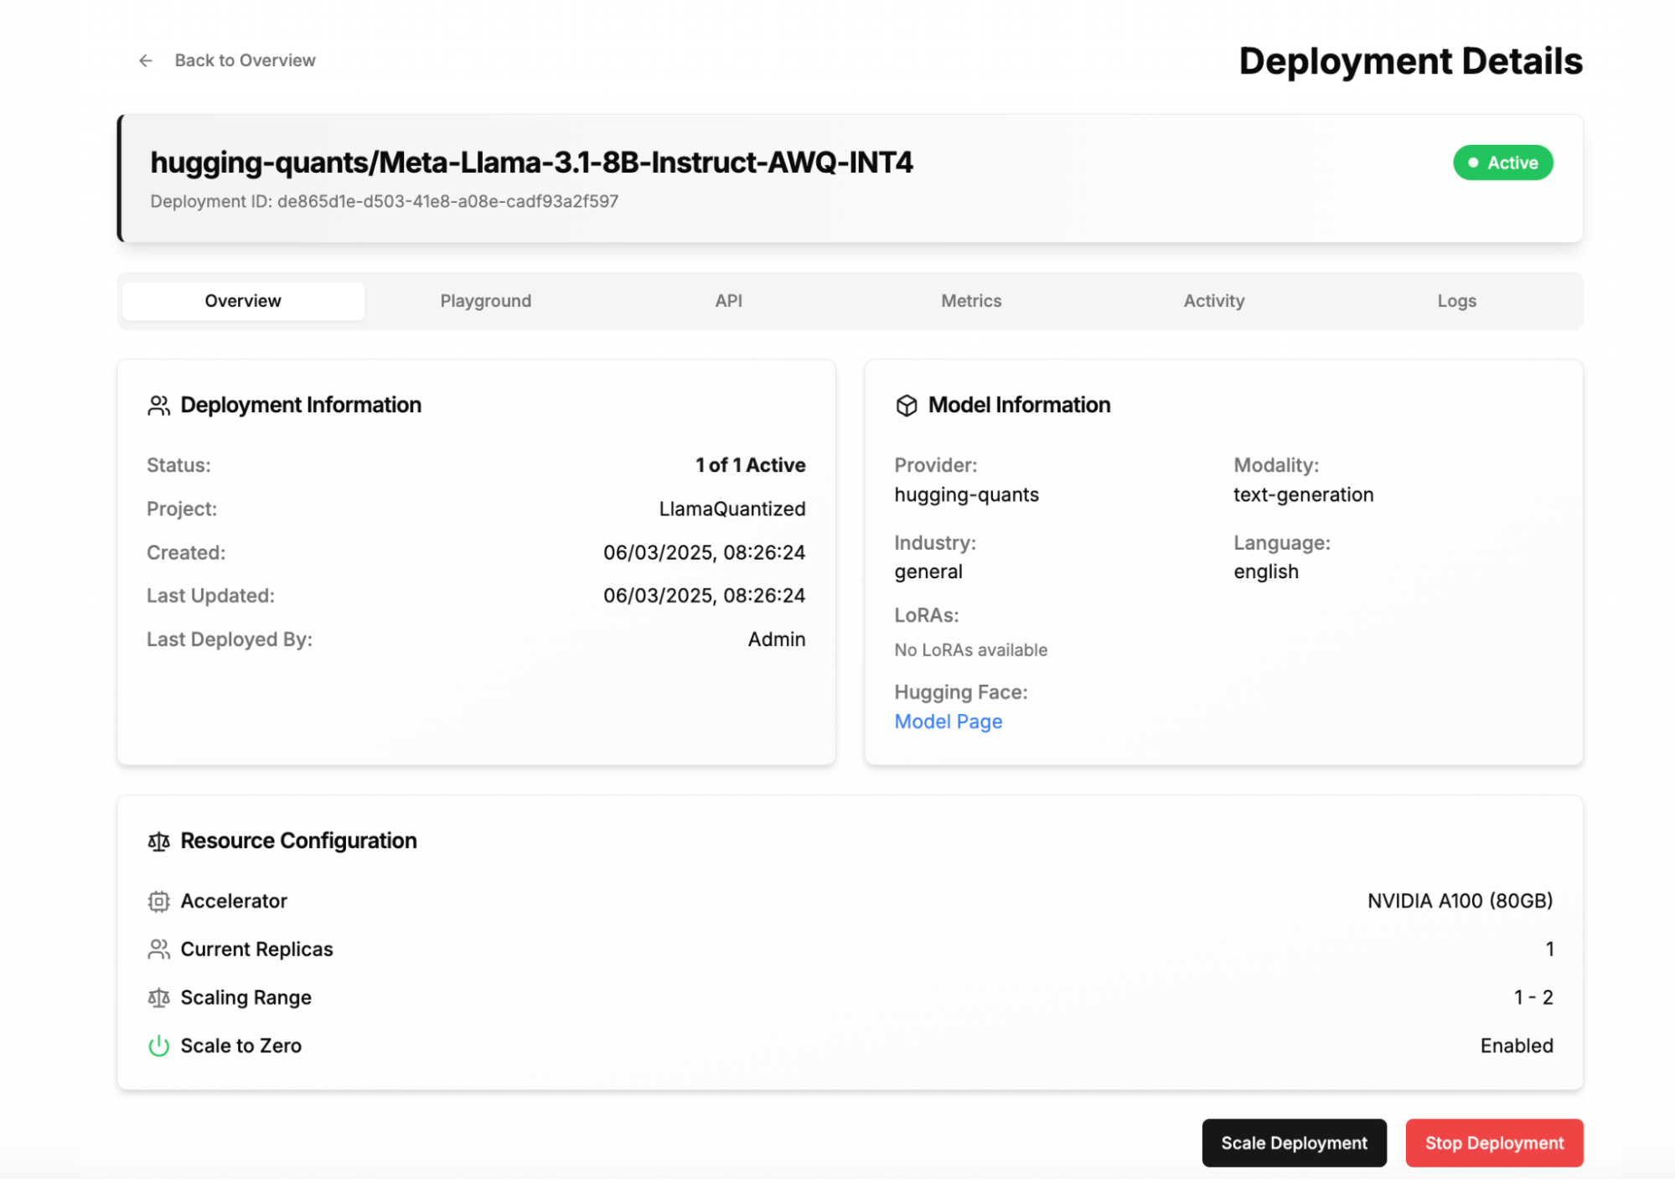Click the Resource Configuration scale icon
The width and height of the screenshot is (1675, 1180).
coord(158,841)
